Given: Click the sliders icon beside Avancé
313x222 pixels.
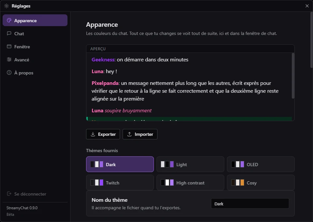Looking at the screenshot, I should (x=9, y=59).
